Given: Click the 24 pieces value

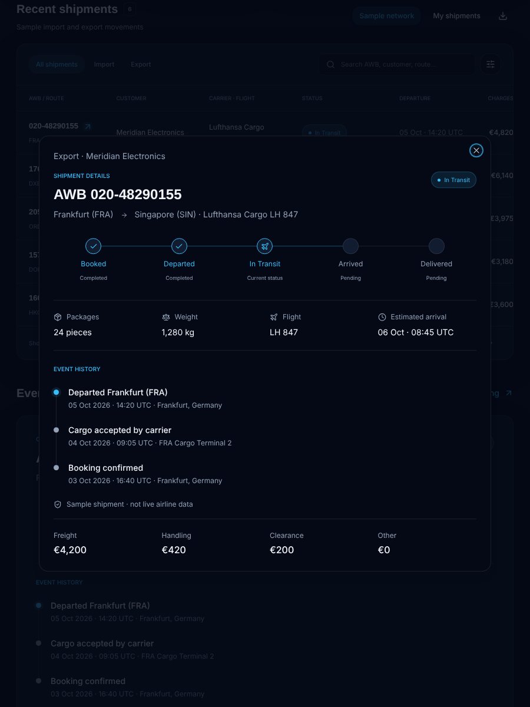Looking at the screenshot, I should tap(72, 332).
